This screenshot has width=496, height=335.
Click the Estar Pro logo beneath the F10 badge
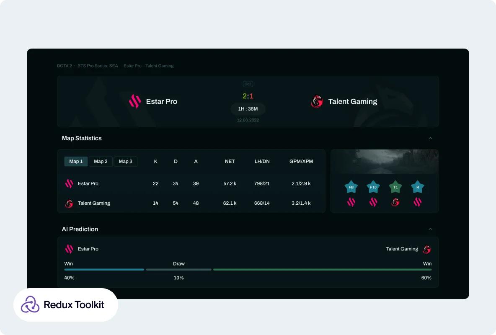point(373,202)
